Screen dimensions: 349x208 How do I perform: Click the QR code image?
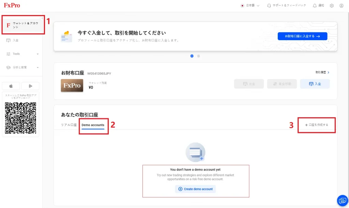20,118
